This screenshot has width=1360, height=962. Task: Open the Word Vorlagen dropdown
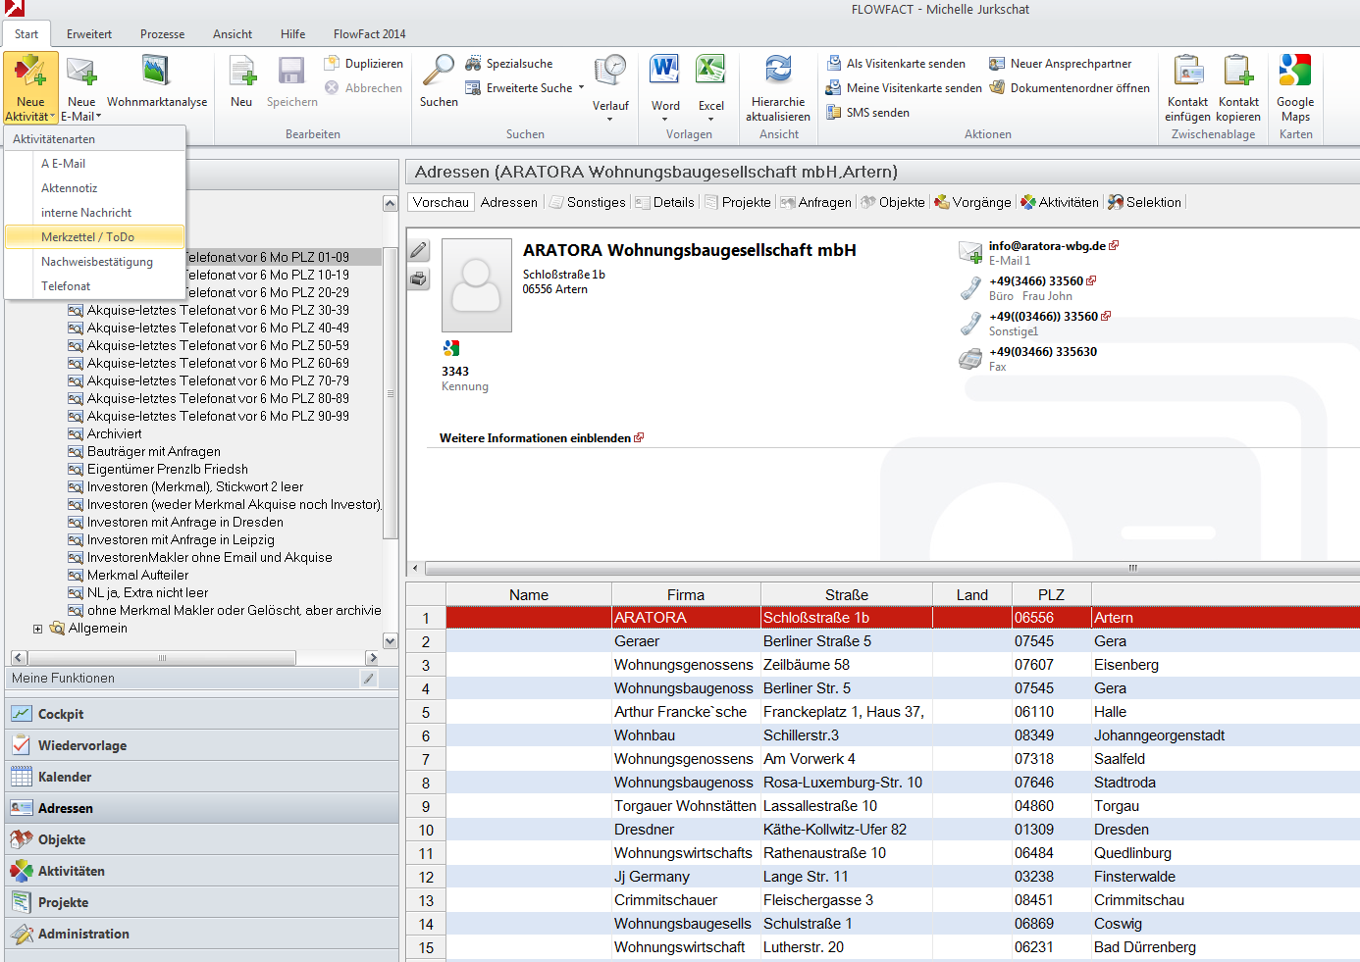[664, 120]
